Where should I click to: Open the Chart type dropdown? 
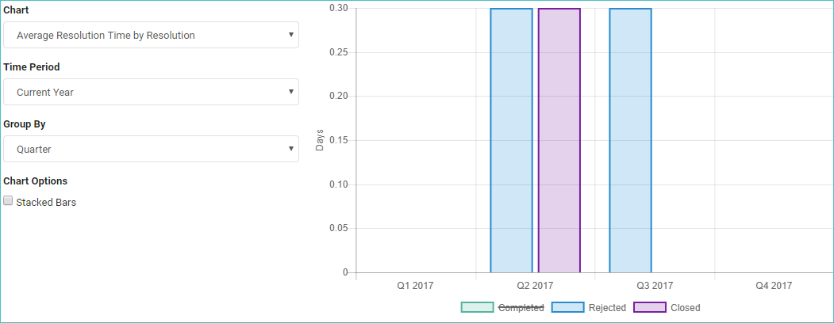tap(151, 35)
